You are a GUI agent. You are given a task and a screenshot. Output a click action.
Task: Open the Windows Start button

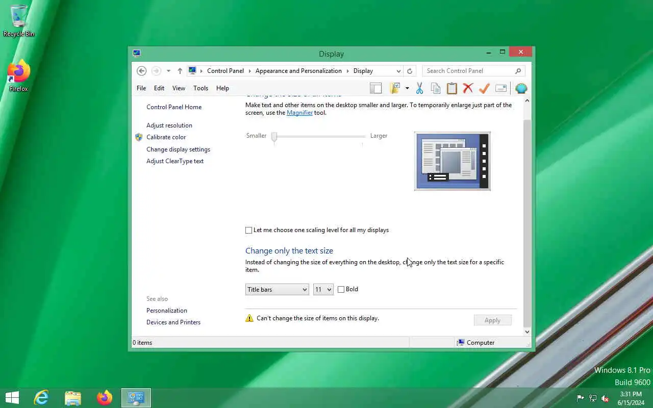[12, 398]
